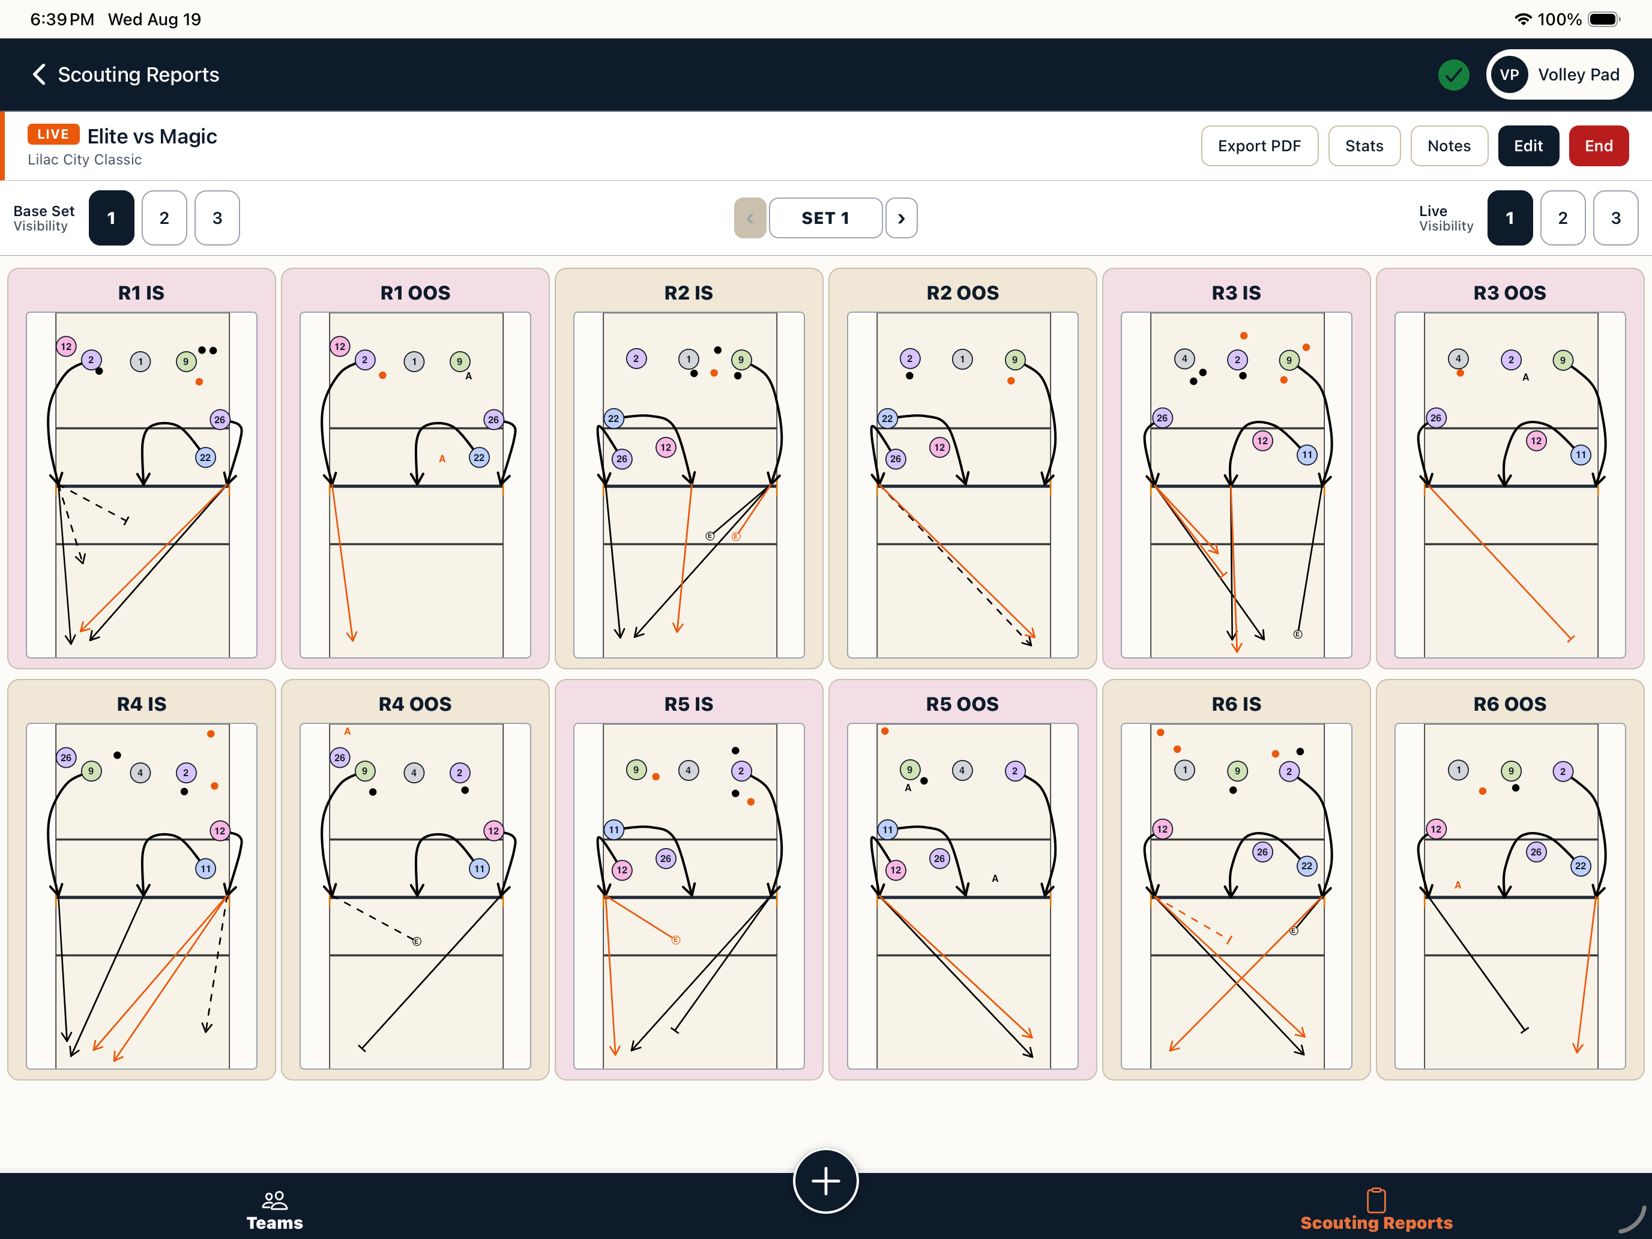1652x1239 pixels.
Task: Open the R3 IS rotation card
Action: [1236, 468]
